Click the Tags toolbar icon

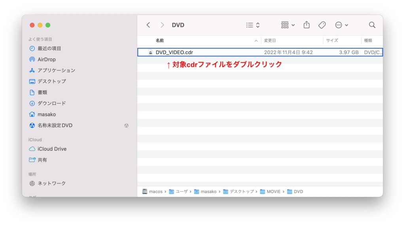322,25
